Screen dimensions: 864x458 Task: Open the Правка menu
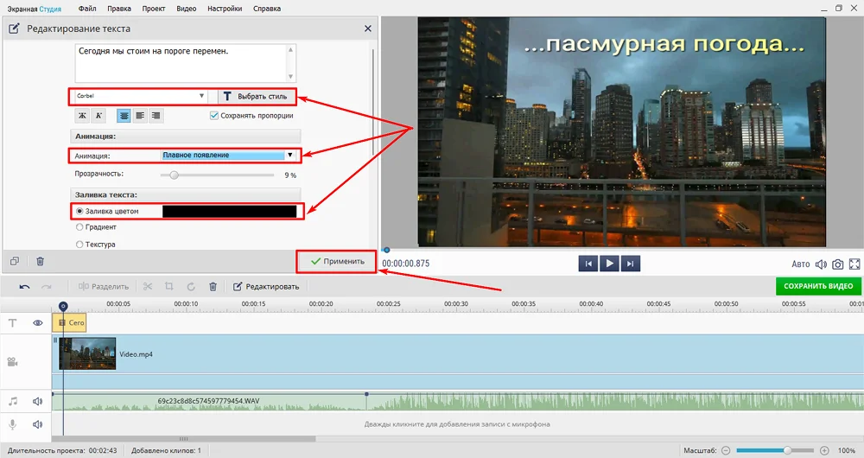point(119,9)
